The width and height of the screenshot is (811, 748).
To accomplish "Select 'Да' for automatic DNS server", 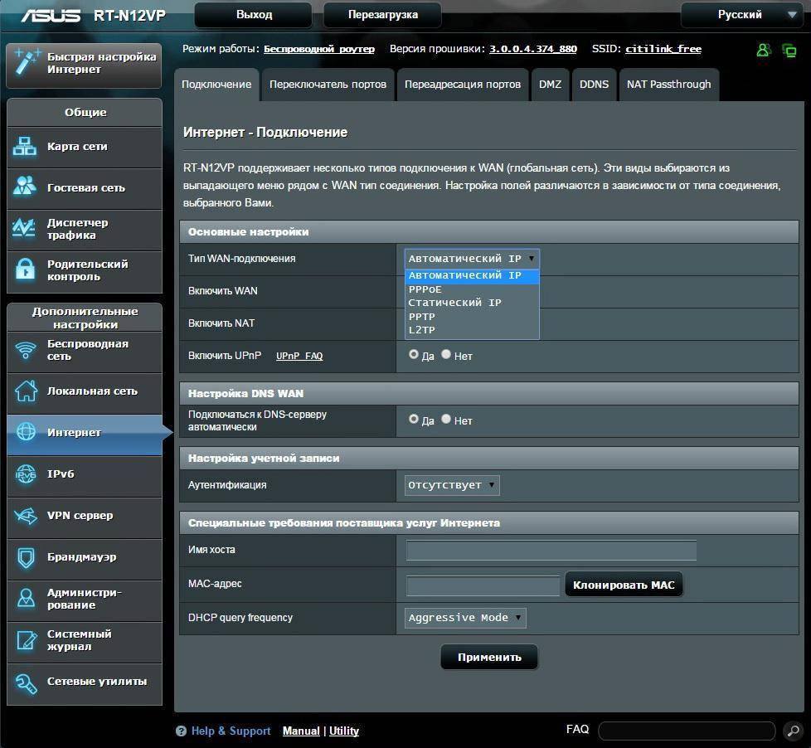I will 414,420.
